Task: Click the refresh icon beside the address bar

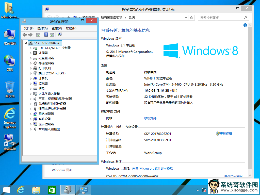Action: click(x=191, y=18)
